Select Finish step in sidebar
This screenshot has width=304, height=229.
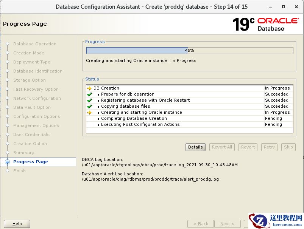tap(19, 171)
